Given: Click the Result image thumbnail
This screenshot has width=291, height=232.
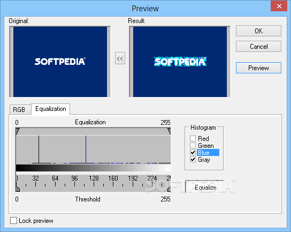Looking at the screenshot, I should coord(180,62).
